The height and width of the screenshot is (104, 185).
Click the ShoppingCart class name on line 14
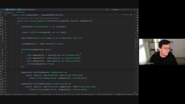coord(32,15)
